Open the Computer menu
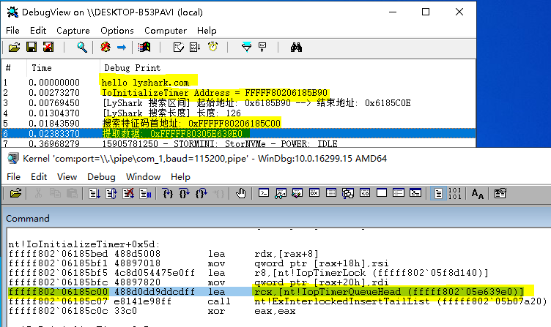 point(166,31)
